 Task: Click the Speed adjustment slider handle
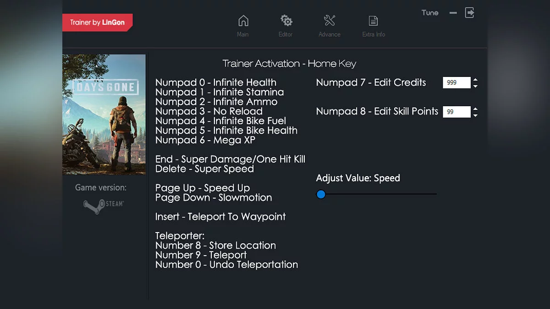click(321, 195)
